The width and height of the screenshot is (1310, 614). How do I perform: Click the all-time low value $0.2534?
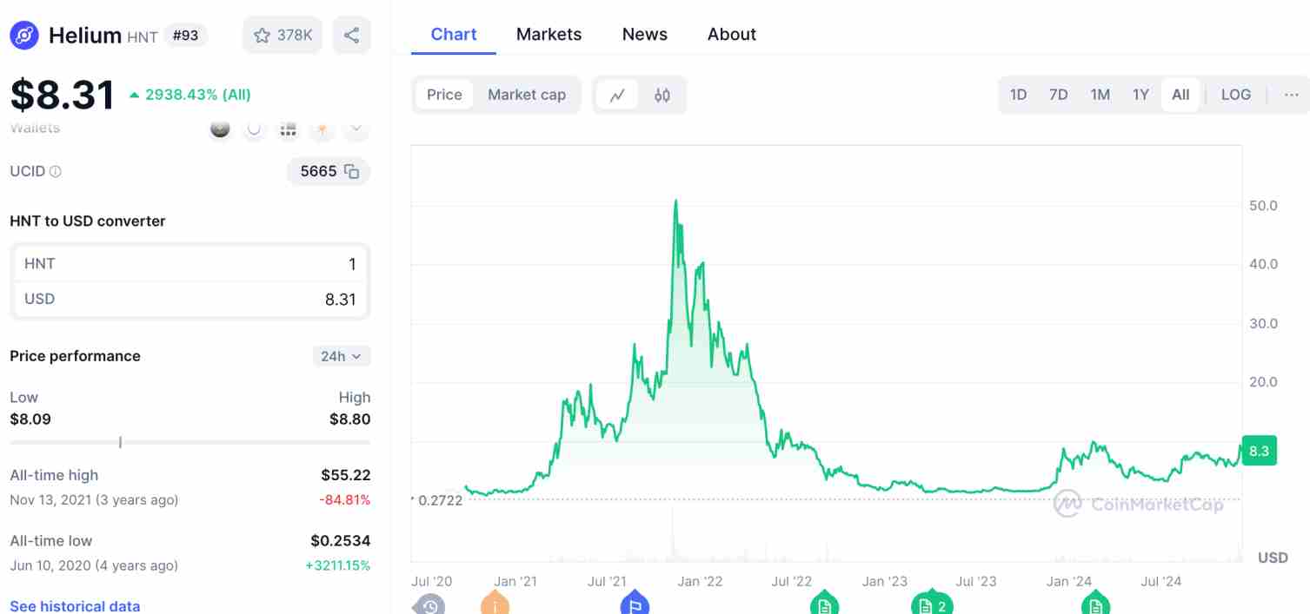tap(340, 541)
